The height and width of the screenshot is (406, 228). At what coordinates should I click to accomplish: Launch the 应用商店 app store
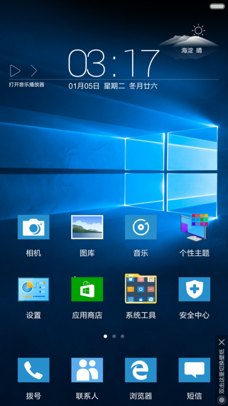click(x=87, y=289)
